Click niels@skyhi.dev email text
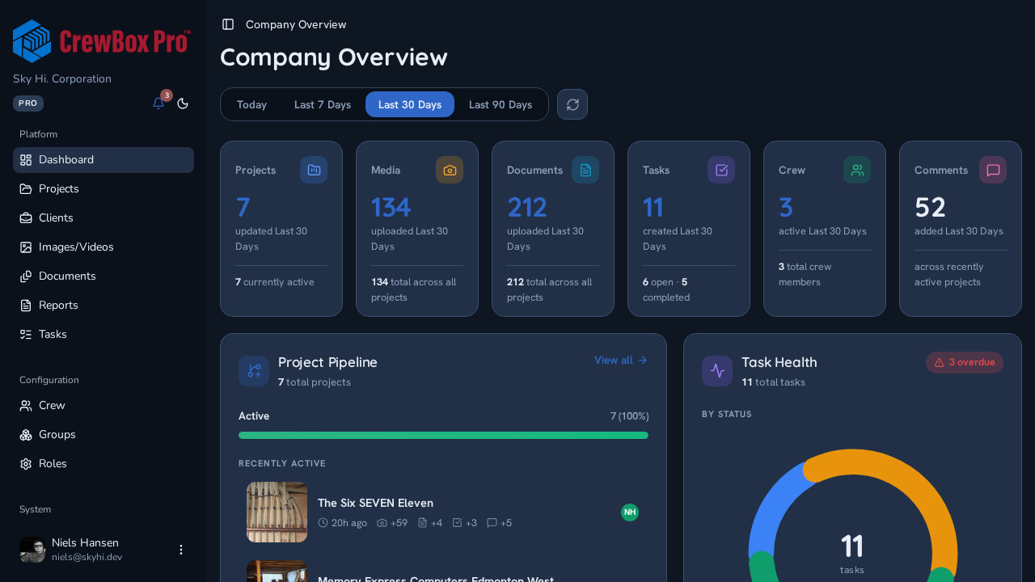Image resolution: width=1035 pixels, height=582 pixels. click(87, 557)
